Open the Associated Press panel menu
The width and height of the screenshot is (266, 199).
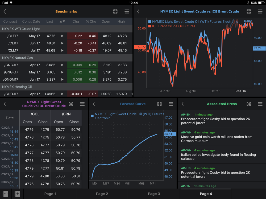click(260, 104)
